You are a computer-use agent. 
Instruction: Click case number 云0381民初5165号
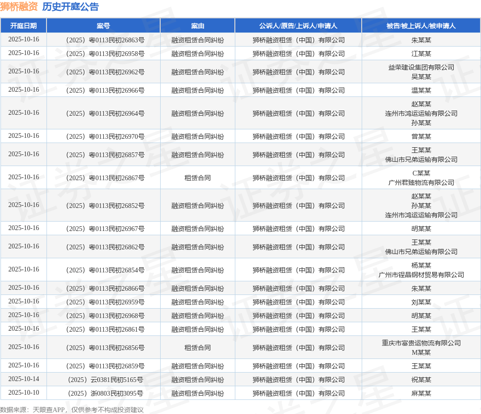105,380
